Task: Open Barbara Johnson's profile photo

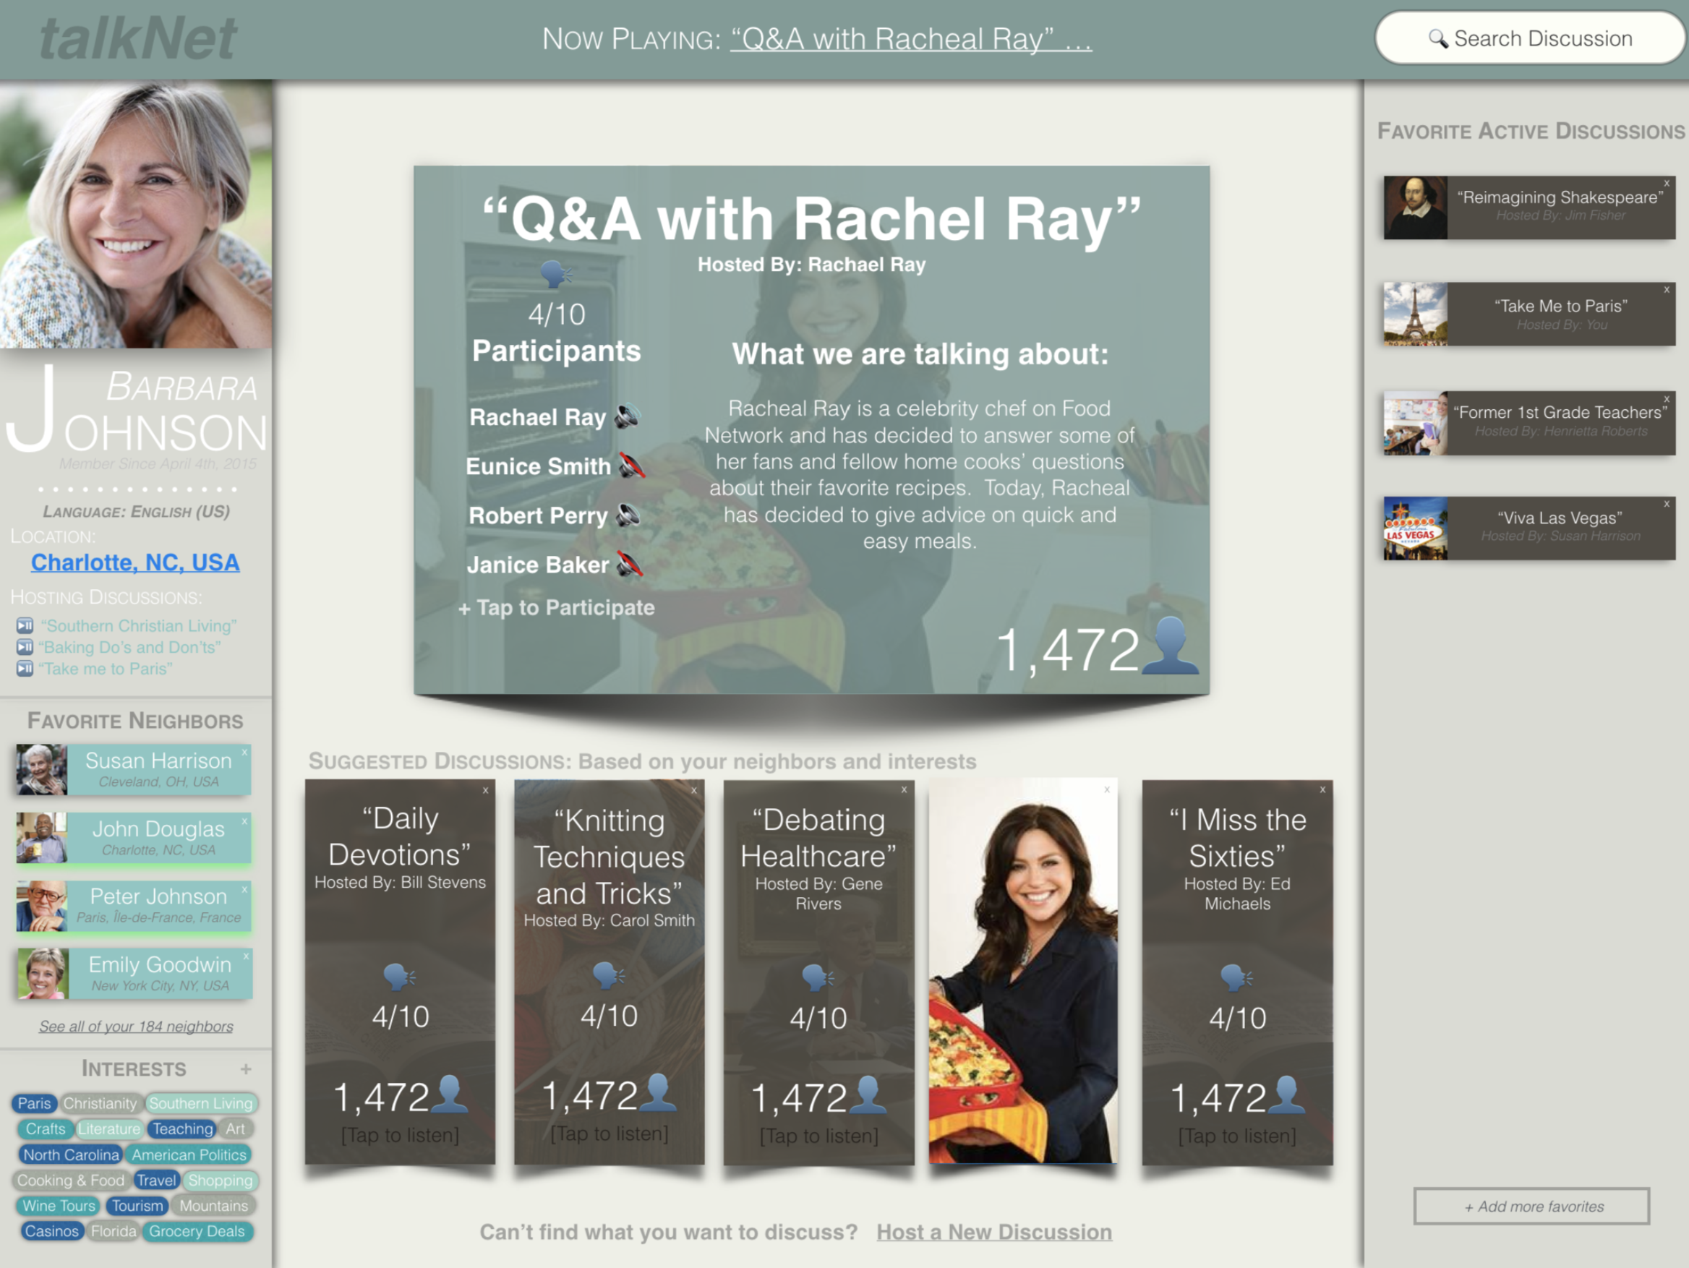Action: pos(136,214)
